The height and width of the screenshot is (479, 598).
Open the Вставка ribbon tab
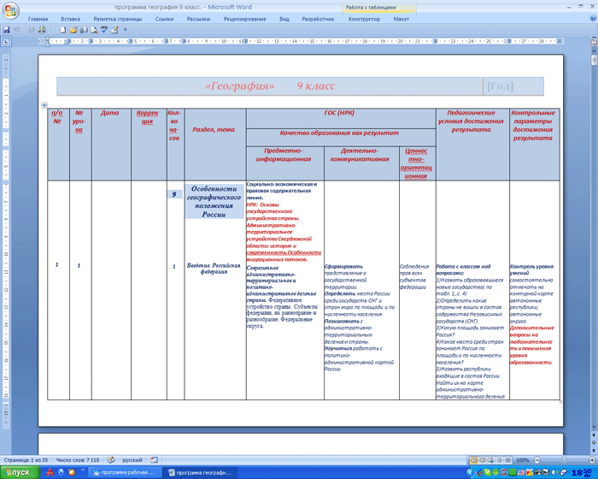71,18
